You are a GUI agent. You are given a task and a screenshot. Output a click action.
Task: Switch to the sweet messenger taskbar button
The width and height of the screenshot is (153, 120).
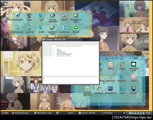click(66, 113)
